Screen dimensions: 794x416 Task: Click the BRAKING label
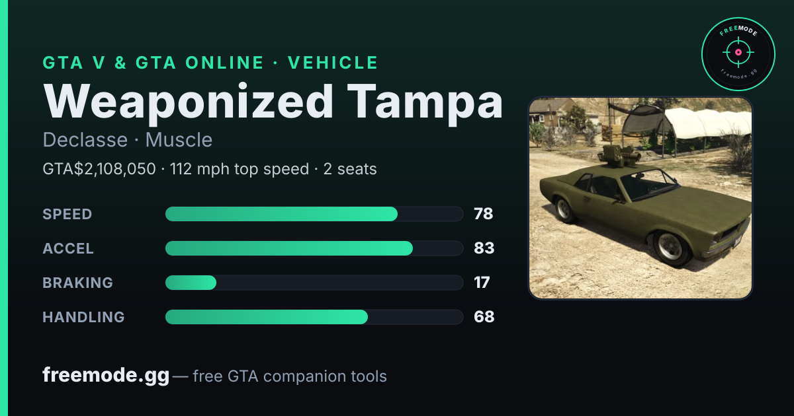point(78,283)
